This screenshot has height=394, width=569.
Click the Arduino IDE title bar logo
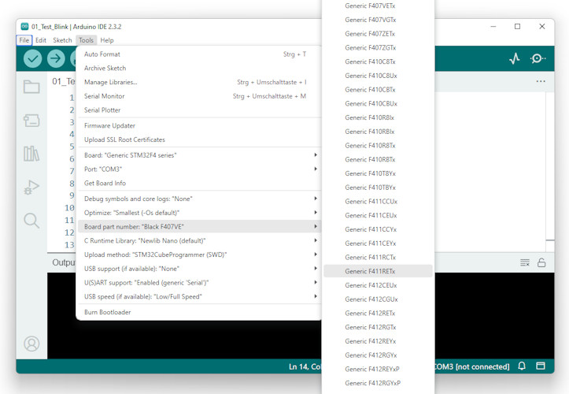tap(24, 27)
